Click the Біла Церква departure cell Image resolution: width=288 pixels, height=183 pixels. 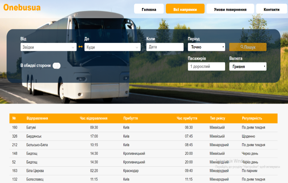[35, 171]
